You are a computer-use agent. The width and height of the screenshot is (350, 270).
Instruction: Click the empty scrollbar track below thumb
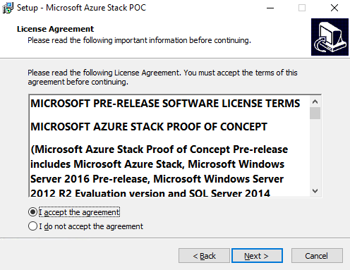pos(315,152)
